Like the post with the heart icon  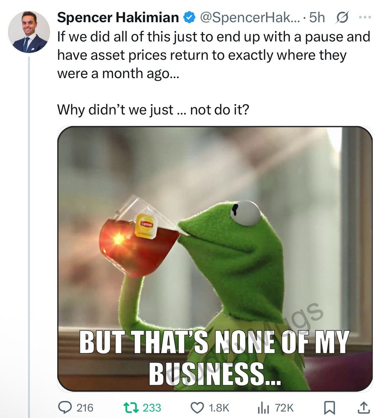197,408
